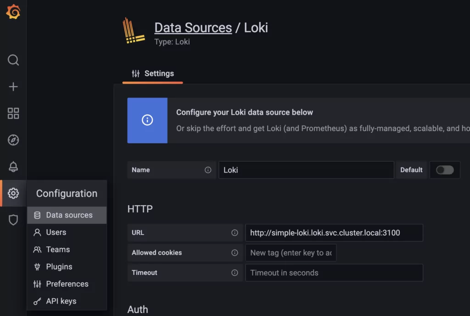Select Teams in Configuration menu

point(67,249)
